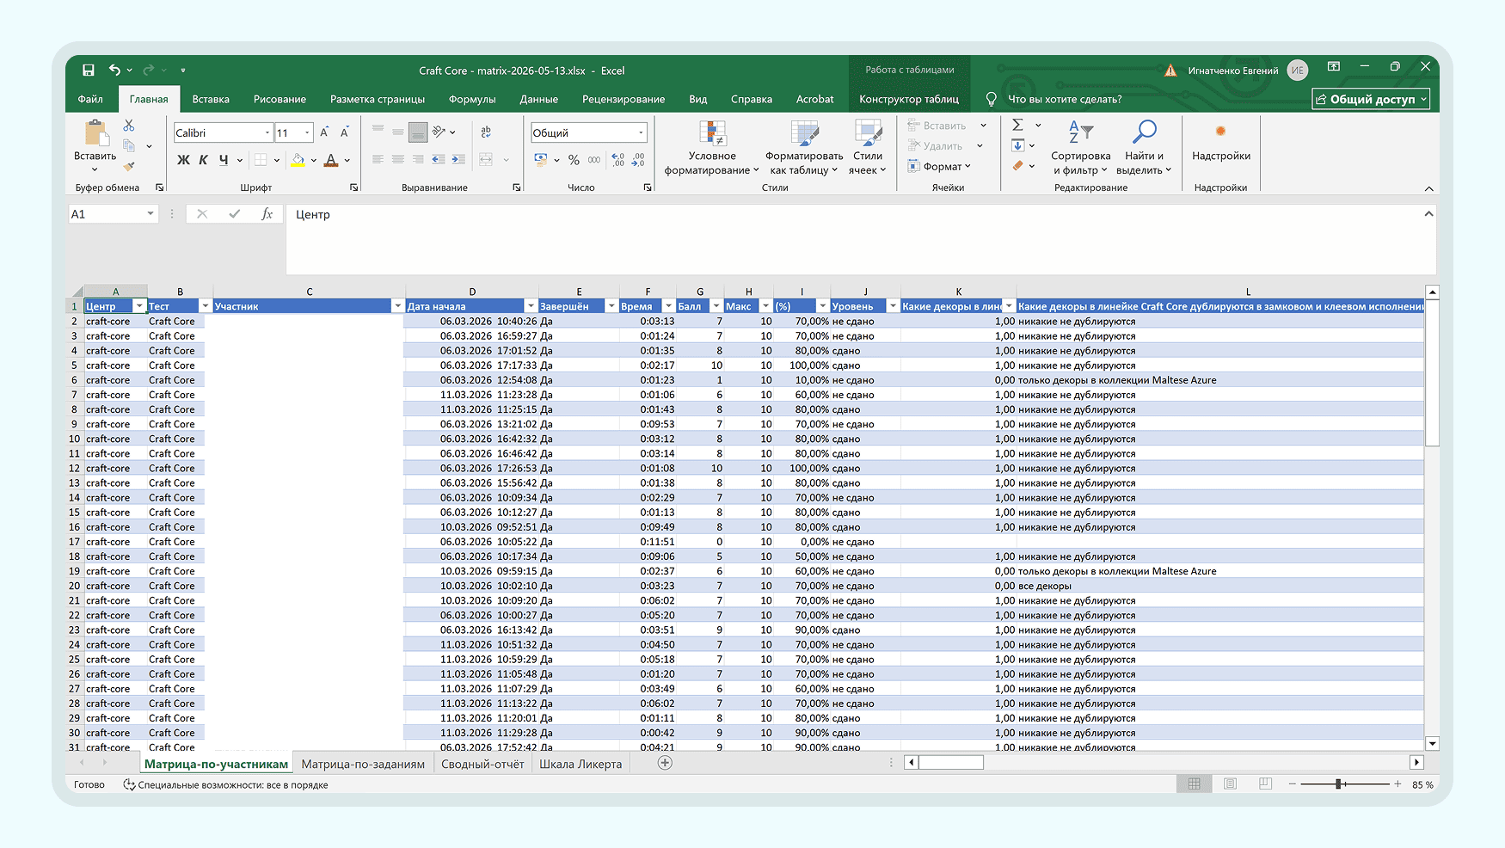Increase font size with the larger A
Screen dimensions: 1505x848
tap(324, 132)
